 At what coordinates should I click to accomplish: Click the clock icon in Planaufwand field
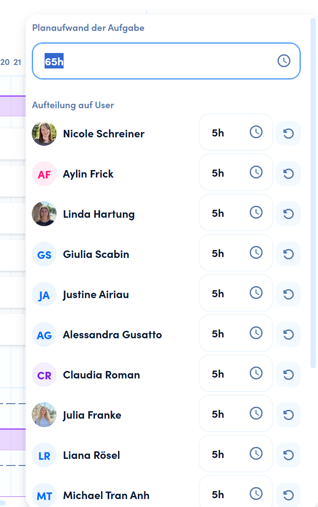tap(284, 61)
